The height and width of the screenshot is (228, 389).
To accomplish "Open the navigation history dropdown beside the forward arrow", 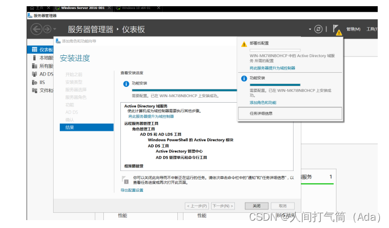I will pyautogui.click(x=55, y=29).
